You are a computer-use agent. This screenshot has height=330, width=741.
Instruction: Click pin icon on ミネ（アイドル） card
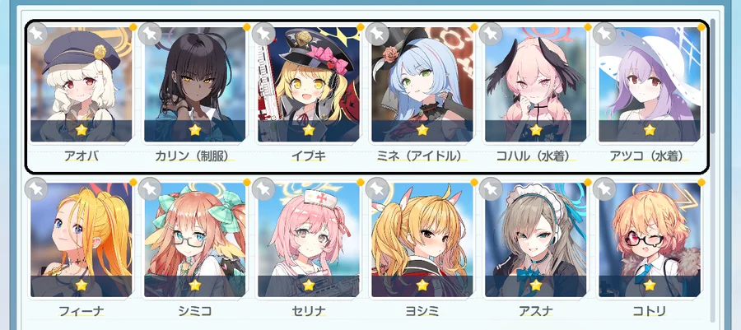click(376, 34)
